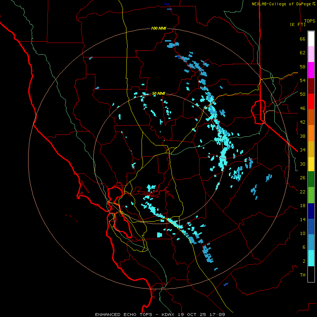This screenshot has width=317, height=317.
Task: Click the legend value 50
Action: pyautogui.click(x=303, y=94)
